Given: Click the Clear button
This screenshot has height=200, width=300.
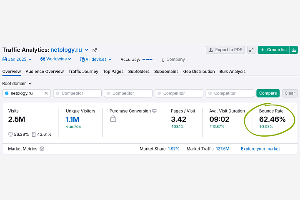Looking at the screenshot, I should 290,93.
